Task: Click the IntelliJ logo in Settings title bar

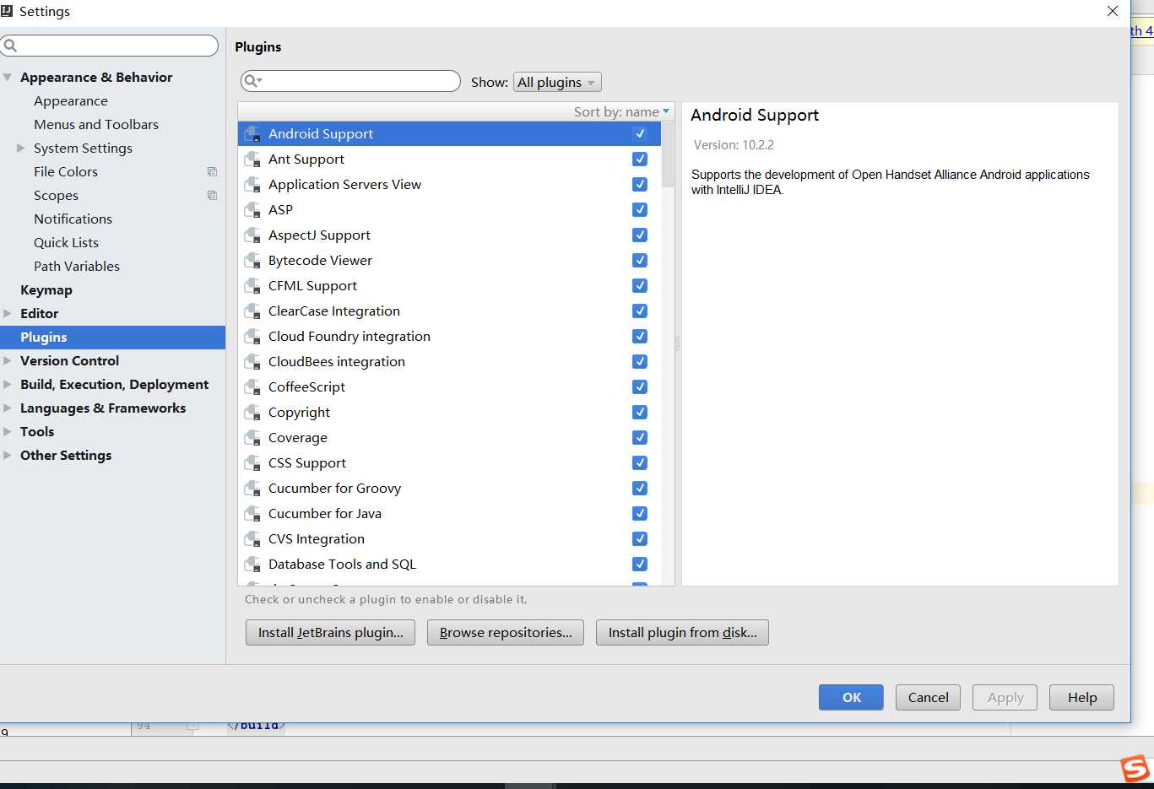Action: click(7, 11)
